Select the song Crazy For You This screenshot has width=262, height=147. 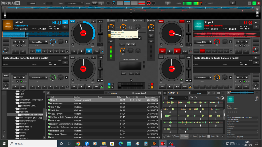click(56, 114)
